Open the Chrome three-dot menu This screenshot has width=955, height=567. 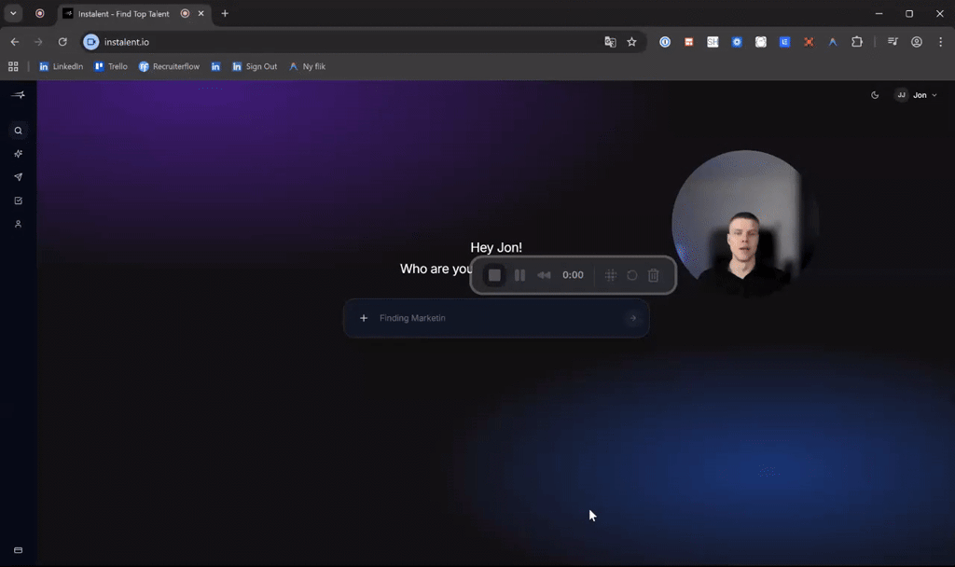click(x=940, y=42)
